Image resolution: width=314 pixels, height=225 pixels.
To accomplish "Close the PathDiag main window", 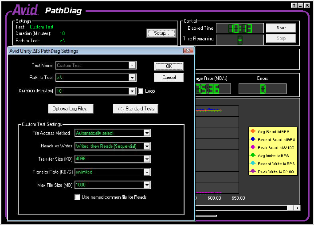I will tap(307, 6).
